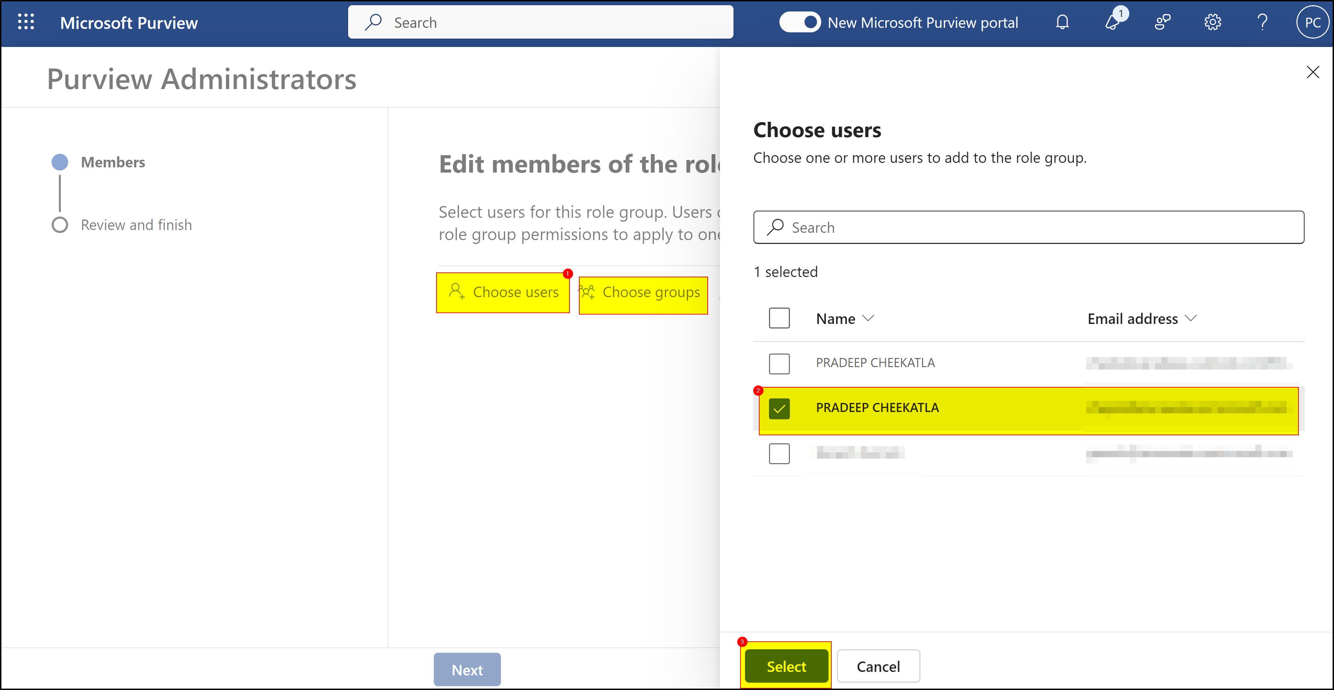Open the Email address column dropdown
Image resolution: width=1334 pixels, height=690 pixels.
(x=1192, y=318)
